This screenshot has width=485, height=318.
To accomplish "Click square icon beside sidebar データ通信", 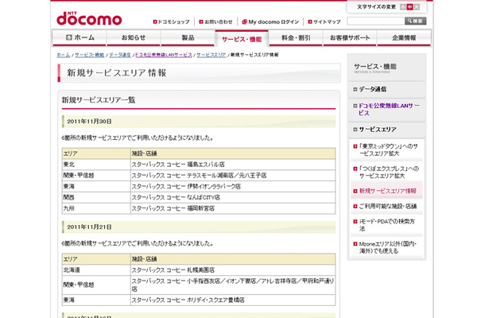I will (355, 89).
